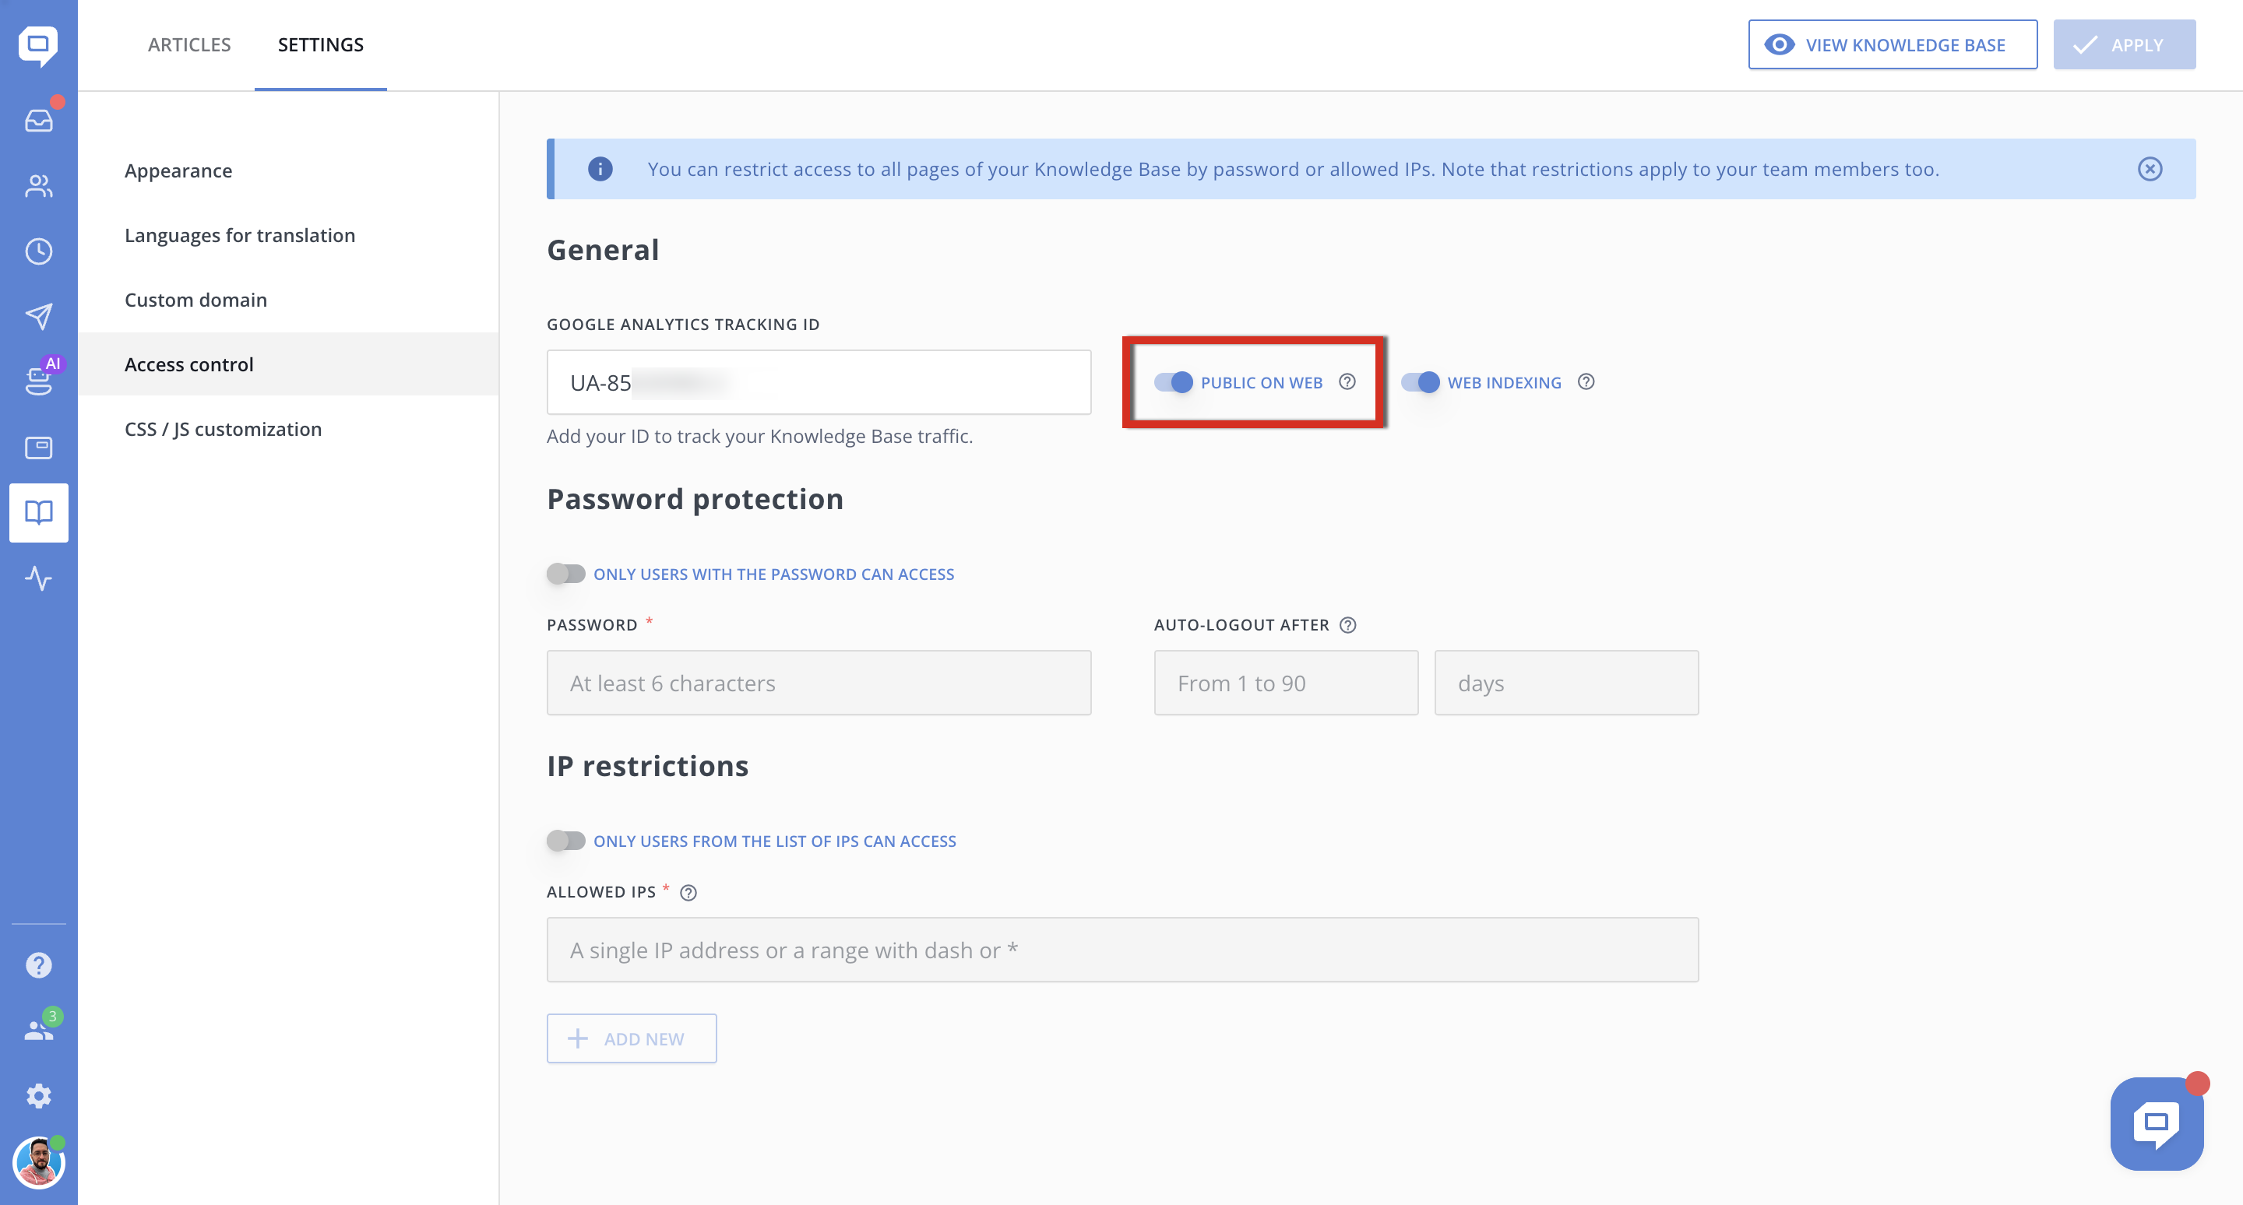Open the contacts people icon

coord(38,185)
